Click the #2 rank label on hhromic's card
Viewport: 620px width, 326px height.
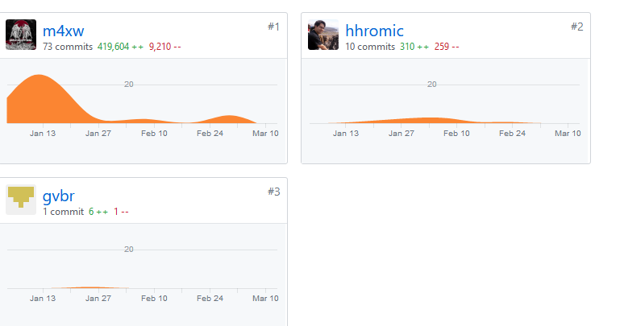[x=577, y=27]
